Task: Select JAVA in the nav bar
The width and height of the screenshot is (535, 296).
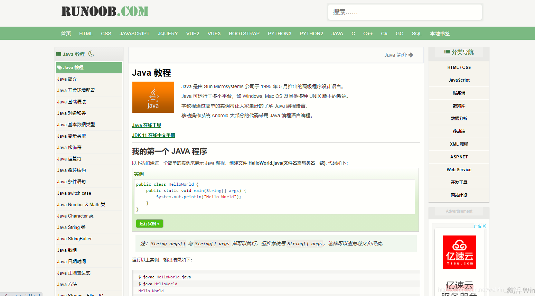Action: click(337, 34)
